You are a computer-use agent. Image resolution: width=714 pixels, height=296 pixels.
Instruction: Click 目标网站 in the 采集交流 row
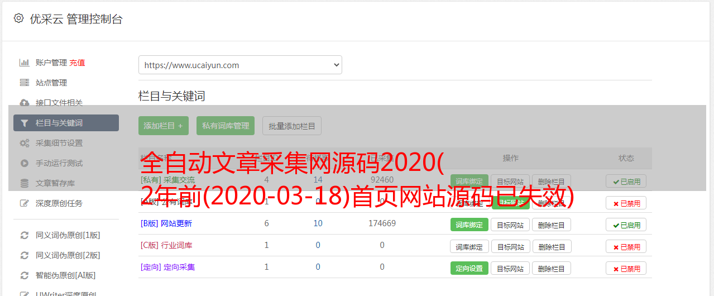pos(510,181)
